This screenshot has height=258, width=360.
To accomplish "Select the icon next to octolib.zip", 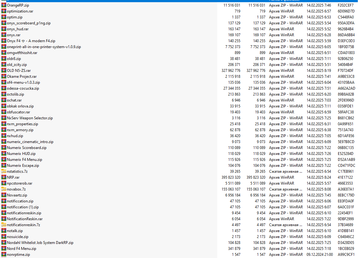I will tap(4, 94).
